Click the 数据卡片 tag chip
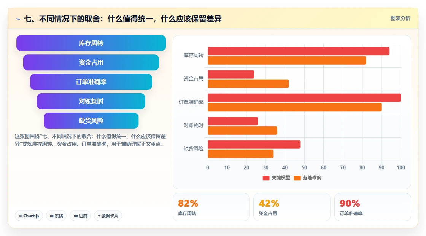426x236 pixels. pyautogui.click(x=108, y=216)
